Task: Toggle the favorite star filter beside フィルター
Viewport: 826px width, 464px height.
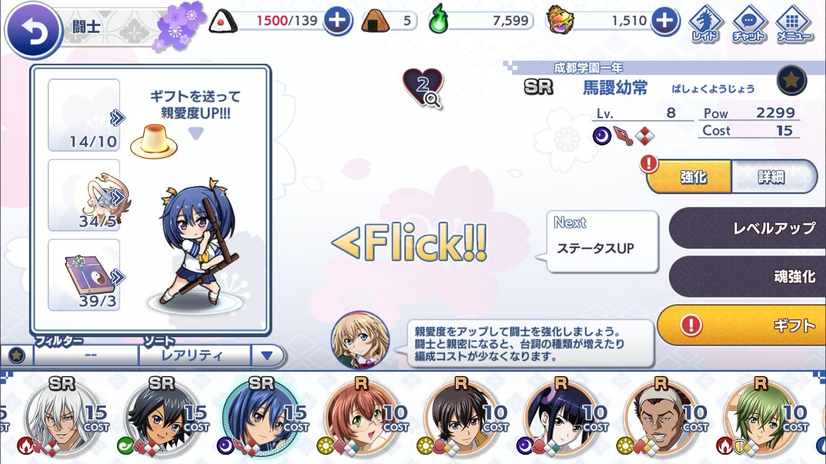Action: coord(17,356)
